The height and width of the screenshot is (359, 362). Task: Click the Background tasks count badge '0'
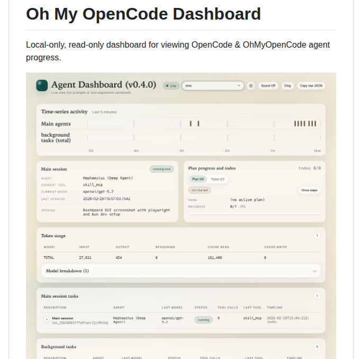click(317, 347)
